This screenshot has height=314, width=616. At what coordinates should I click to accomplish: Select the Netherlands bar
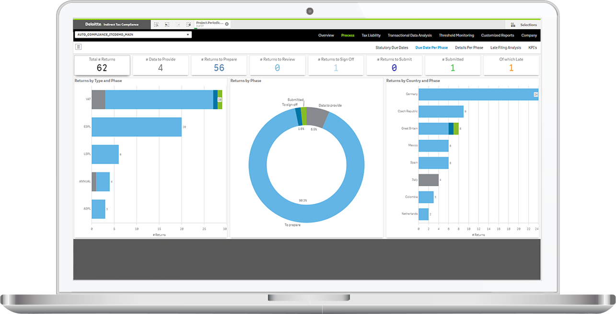pos(424,214)
